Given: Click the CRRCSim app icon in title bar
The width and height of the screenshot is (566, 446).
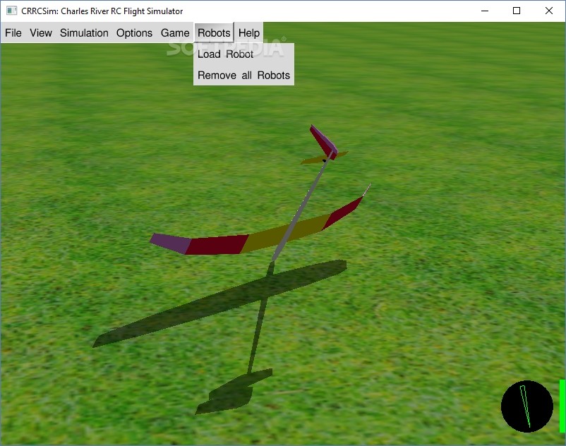Looking at the screenshot, I should pyautogui.click(x=11, y=11).
